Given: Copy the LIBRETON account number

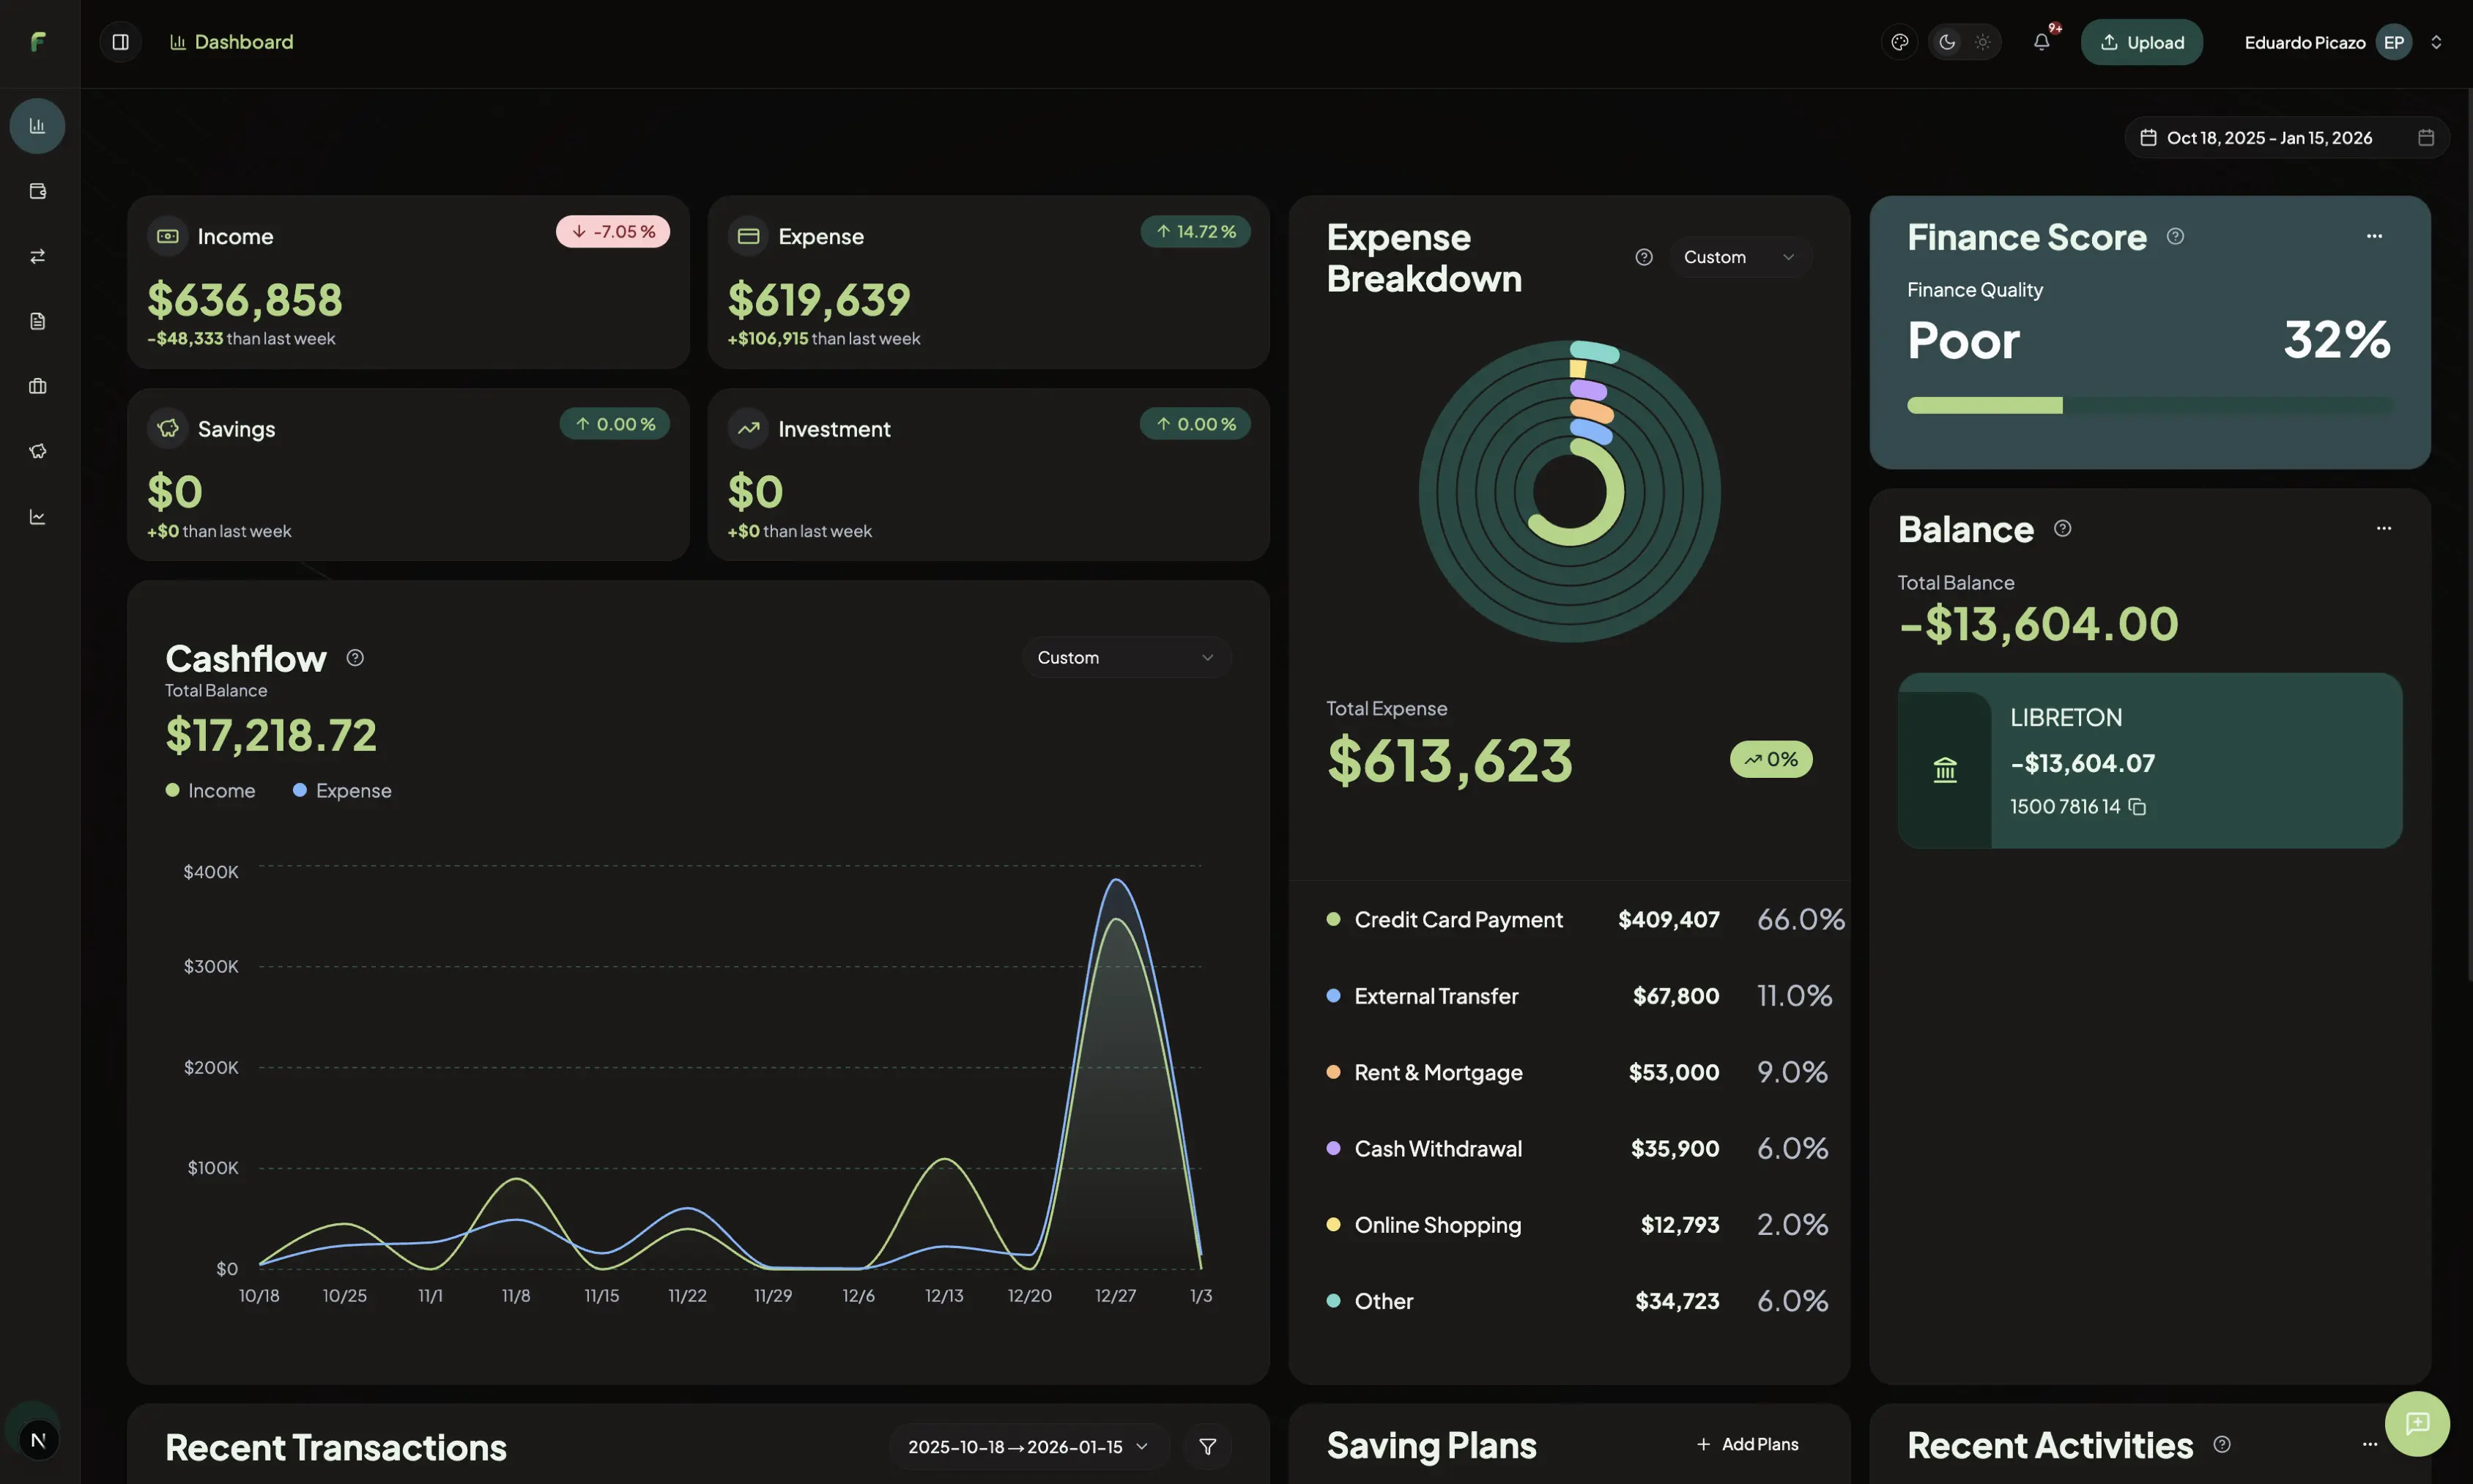Looking at the screenshot, I should coord(2137,806).
